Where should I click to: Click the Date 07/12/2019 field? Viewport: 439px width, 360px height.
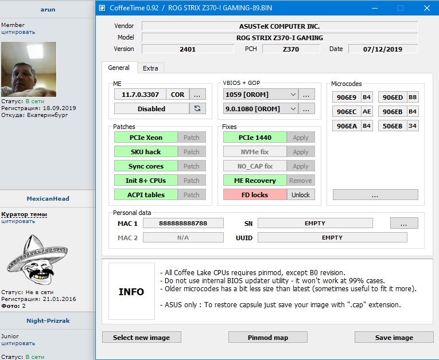(383, 49)
